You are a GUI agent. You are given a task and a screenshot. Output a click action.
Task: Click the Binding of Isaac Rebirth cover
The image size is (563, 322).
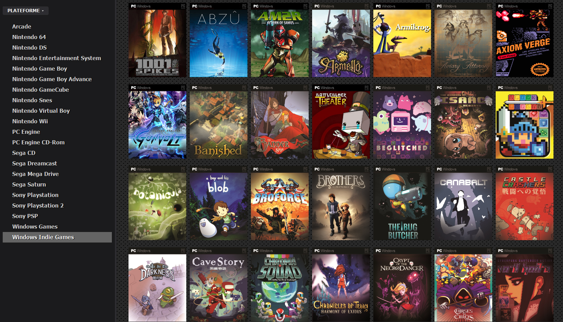pyautogui.click(x=463, y=122)
